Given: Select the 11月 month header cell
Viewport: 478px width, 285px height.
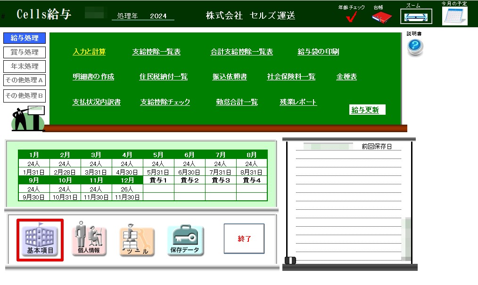Looking at the screenshot, I should tap(96, 180).
